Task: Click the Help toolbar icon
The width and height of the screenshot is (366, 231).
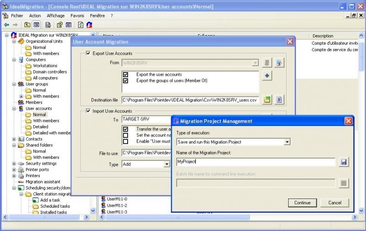Action: click(59, 25)
